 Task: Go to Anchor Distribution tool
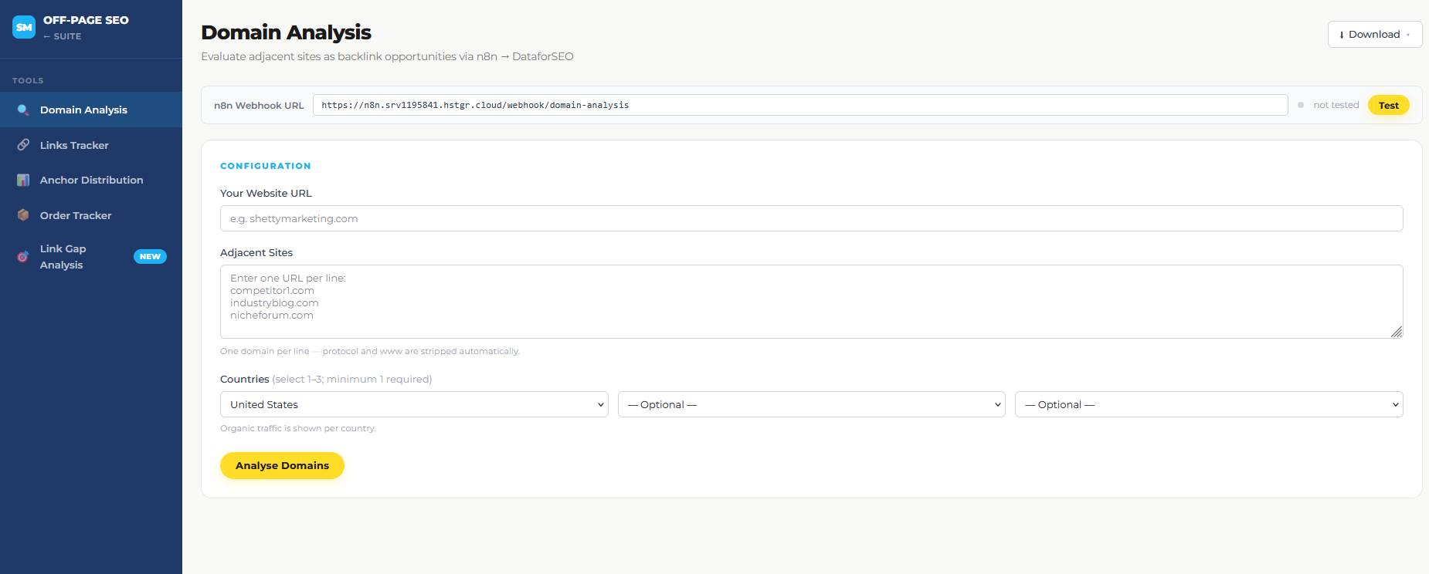click(91, 180)
